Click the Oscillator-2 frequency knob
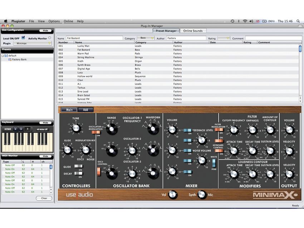The width and height of the screenshot is (304, 228). coord(132,150)
